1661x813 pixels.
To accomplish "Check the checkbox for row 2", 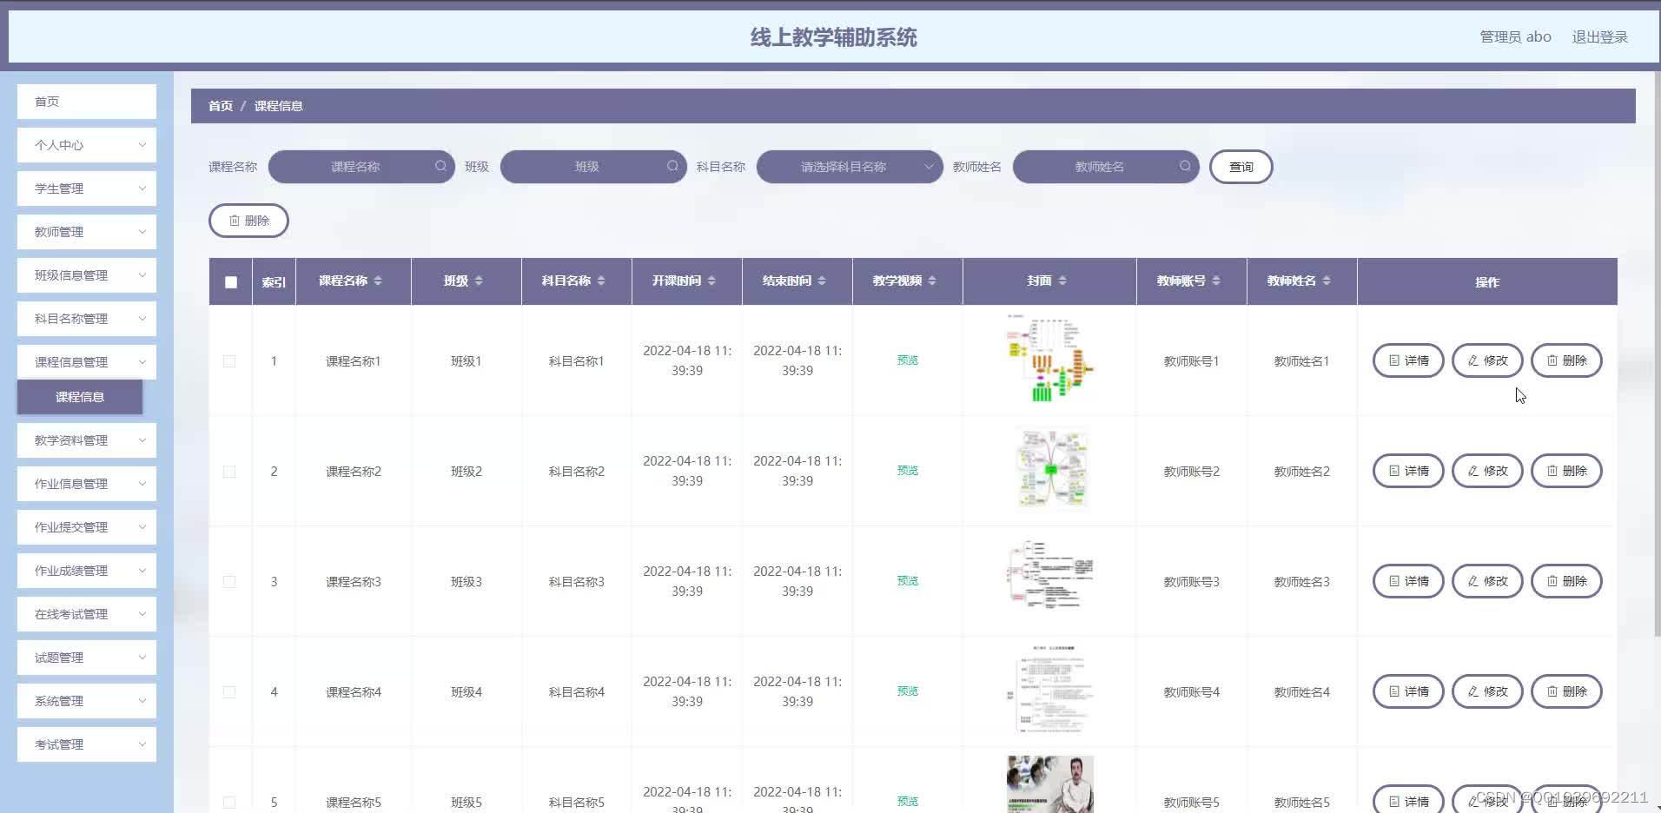I will 229,472.
